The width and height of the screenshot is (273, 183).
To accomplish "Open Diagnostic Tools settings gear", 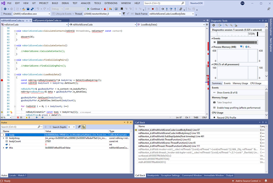I will 214,25.
